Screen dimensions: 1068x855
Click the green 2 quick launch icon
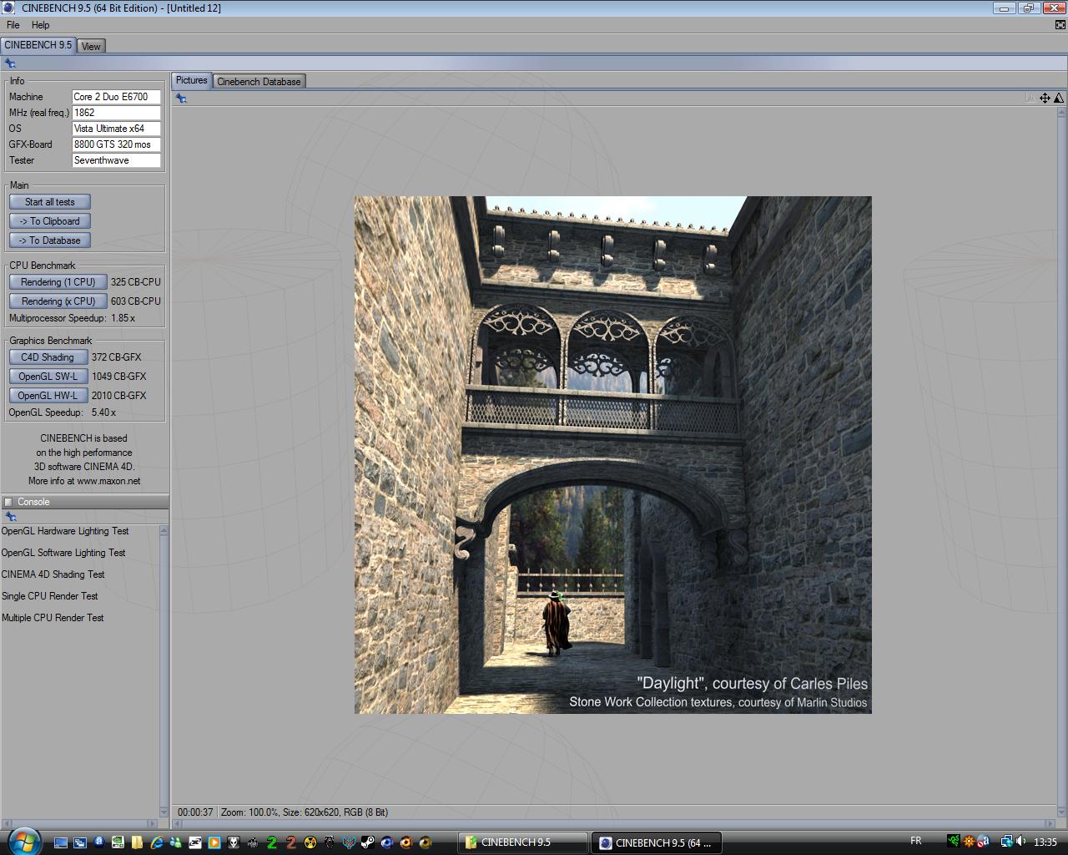(x=271, y=842)
